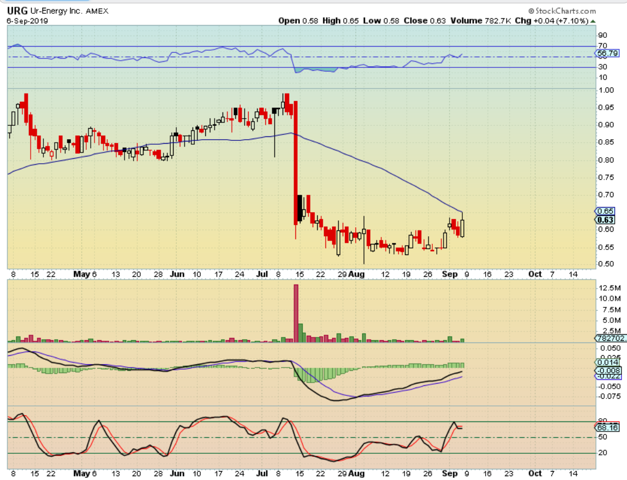Click the 20 stochastic axis label
The width and height of the screenshot is (627, 480).
(x=603, y=453)
